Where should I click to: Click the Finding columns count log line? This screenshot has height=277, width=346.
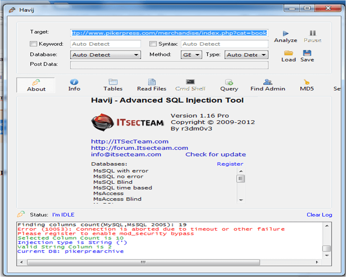[102, 225]
